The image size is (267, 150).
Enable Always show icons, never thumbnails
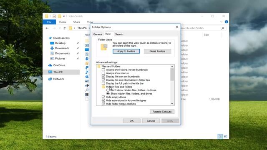[103, 70]
